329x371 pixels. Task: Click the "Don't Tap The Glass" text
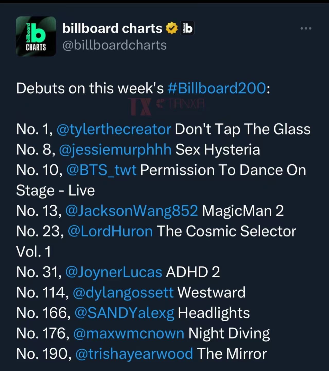[x=243, y=129]
